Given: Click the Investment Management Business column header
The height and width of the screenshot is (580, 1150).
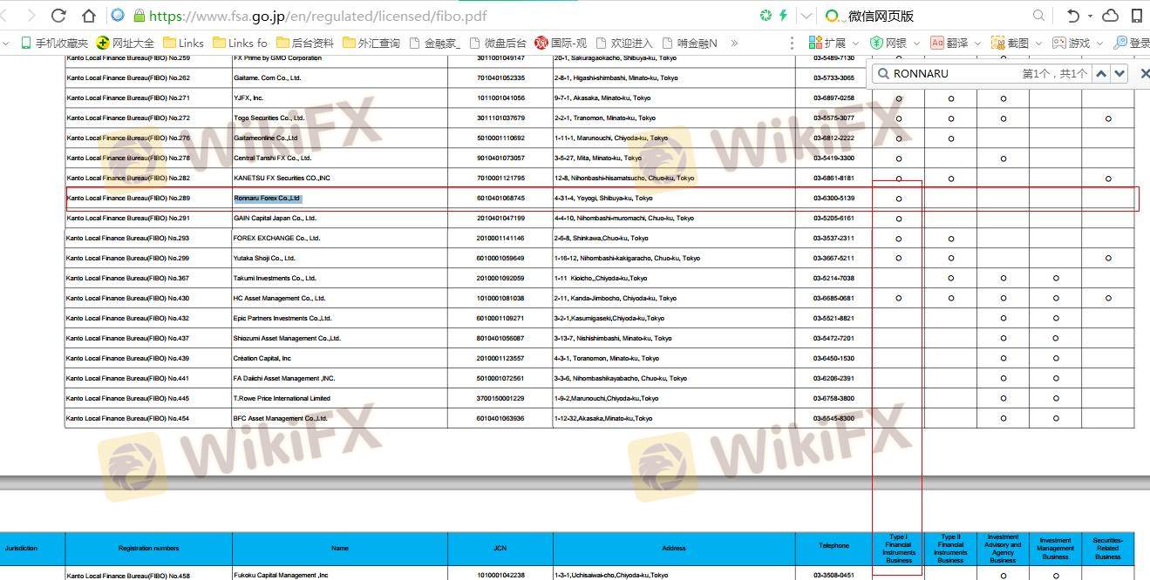Looking at the screenshot, I should coord(1055,549).
